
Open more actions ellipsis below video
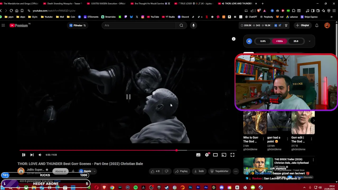[236, 171]
